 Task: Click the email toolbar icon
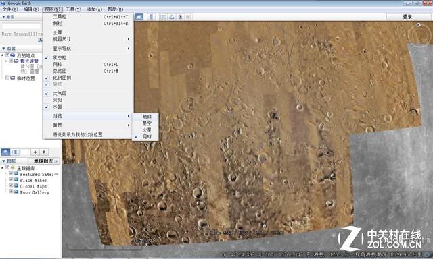(x=163, y=17)
